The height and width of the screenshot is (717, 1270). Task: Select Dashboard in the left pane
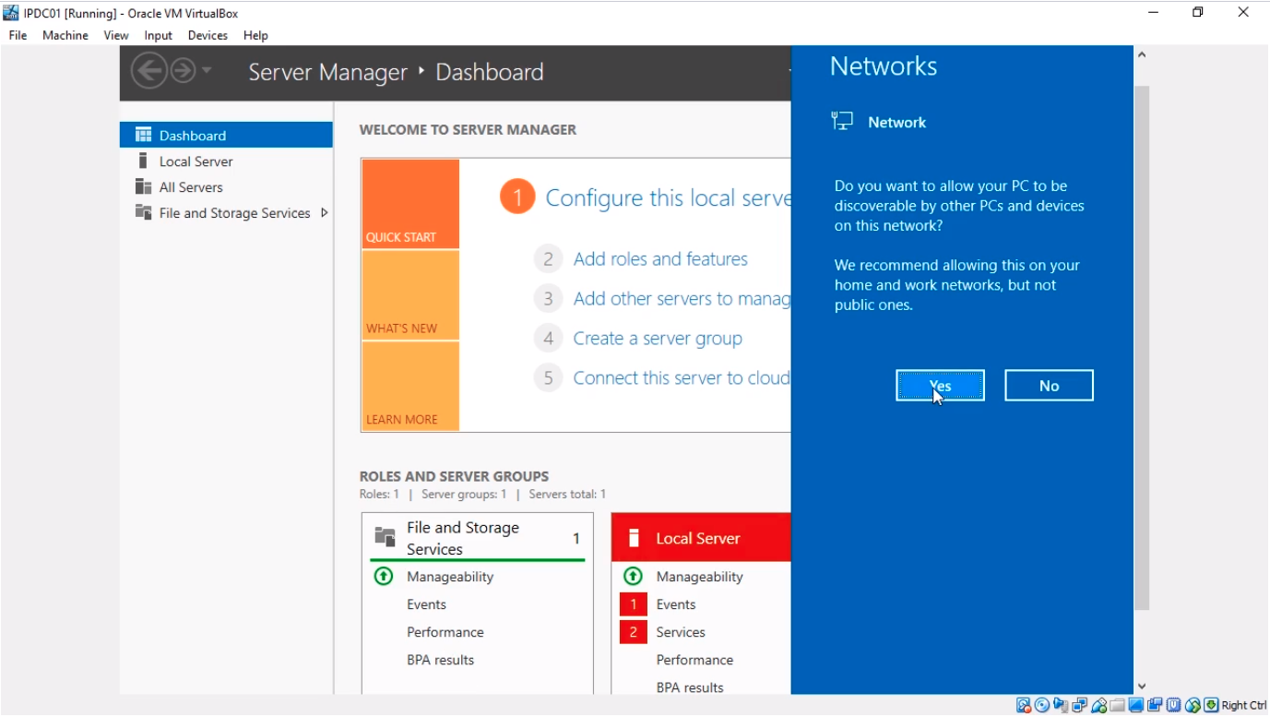pyautogui.click(x=226, y=135)
